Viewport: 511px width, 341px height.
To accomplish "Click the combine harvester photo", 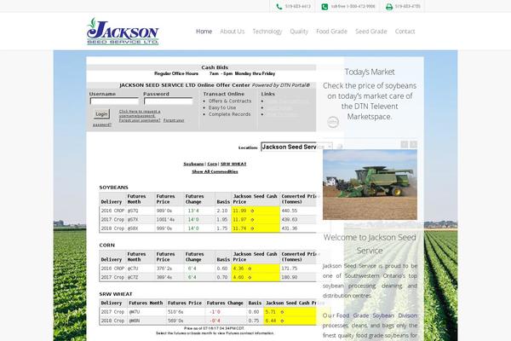I will click(x=370, y=185).
